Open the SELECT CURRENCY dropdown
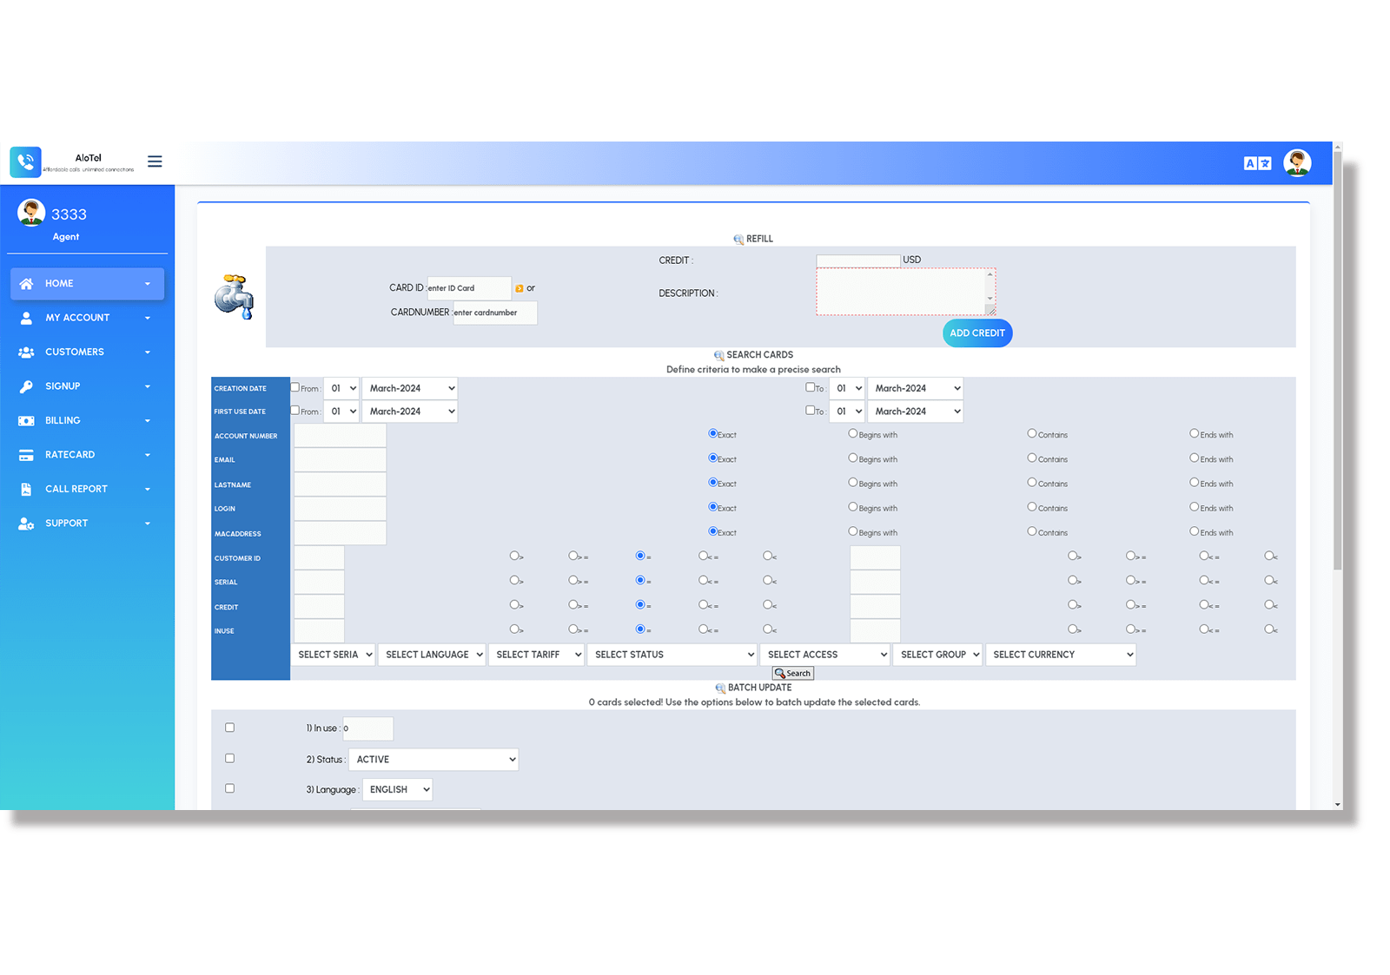This screenshot has height=975, width=1390. click(x=1061, y=654)
